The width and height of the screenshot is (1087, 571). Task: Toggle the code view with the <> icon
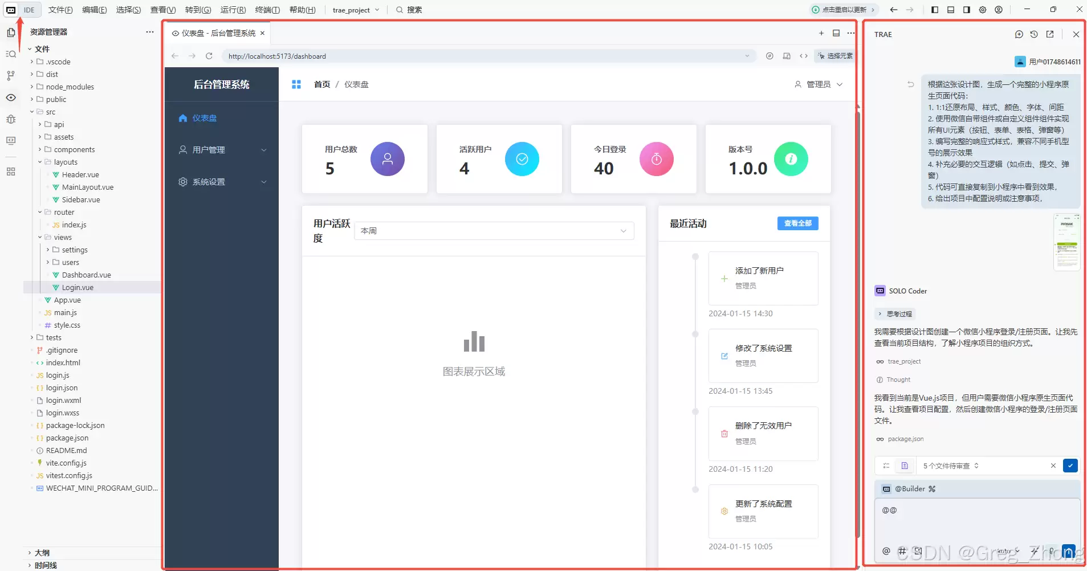point(803,56)
